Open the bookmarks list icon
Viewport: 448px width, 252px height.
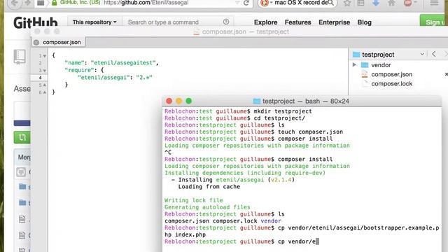coord(361,3)
